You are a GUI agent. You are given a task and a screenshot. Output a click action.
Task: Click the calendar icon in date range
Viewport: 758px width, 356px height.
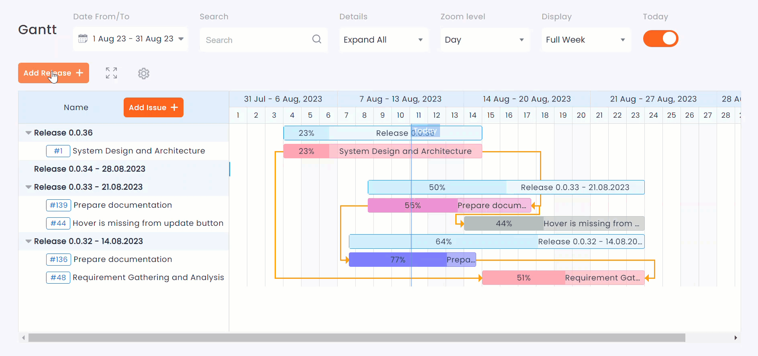(x=83, y=39)
